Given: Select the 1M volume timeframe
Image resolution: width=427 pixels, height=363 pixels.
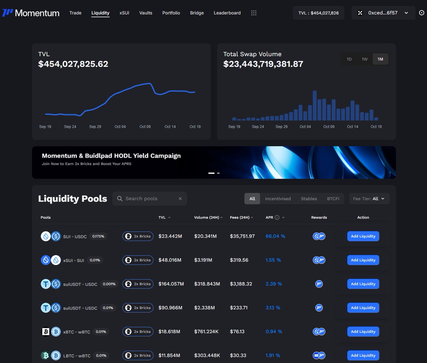Looking at the screenshot, I should click(380, 59).
